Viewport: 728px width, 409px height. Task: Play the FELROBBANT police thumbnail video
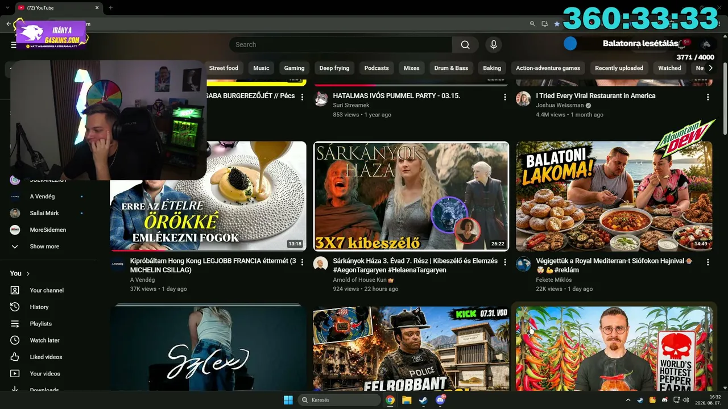(411, 348)
